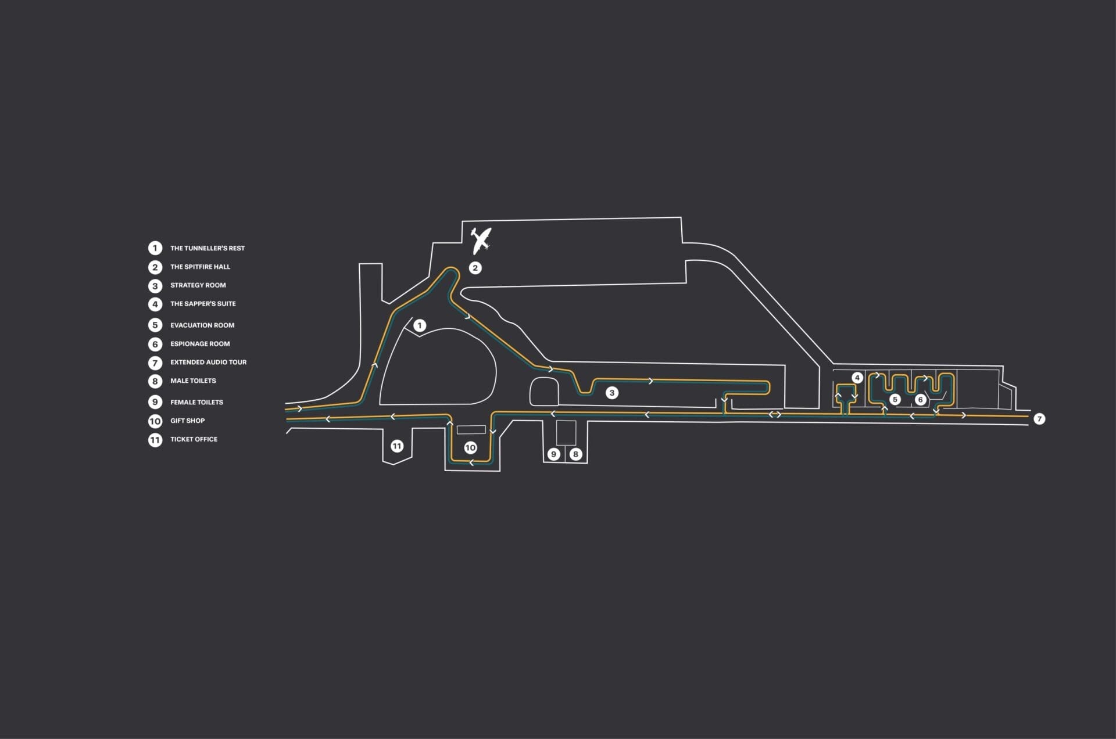Click map marker 11 in the ticket office alcove
Viewport: 1116px width, 739px height.
click(397, 446)
